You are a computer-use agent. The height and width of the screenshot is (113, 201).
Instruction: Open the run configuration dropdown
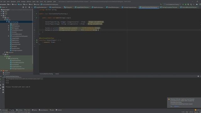click(172, 4)
